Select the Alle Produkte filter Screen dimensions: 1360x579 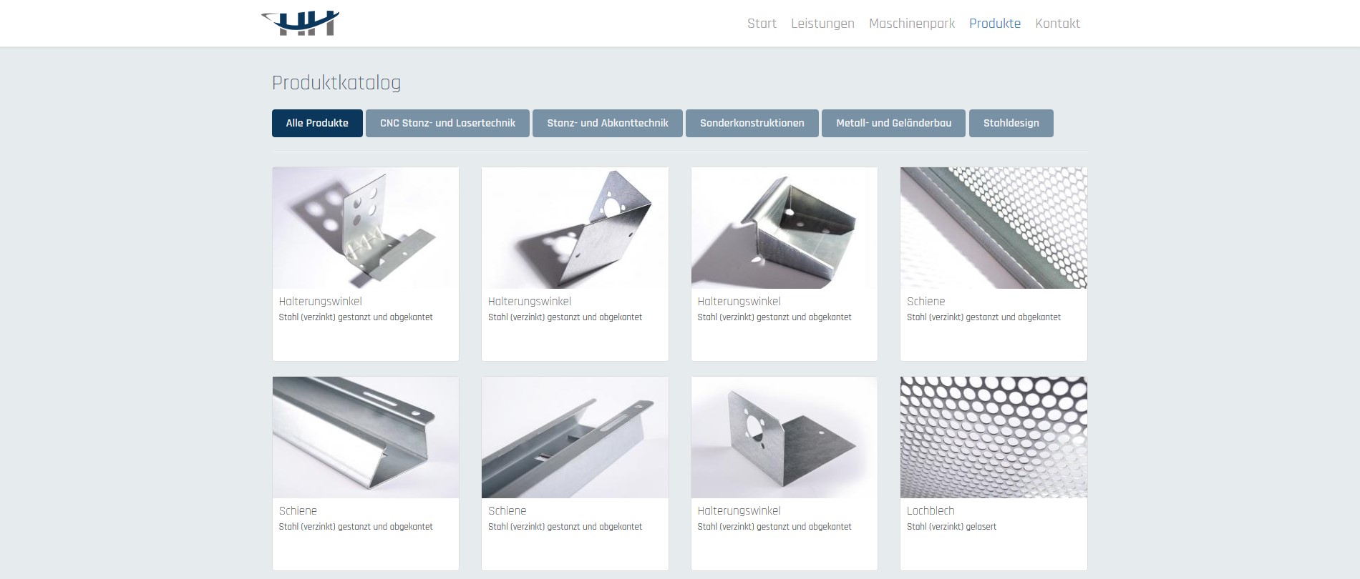coord(317,123)
